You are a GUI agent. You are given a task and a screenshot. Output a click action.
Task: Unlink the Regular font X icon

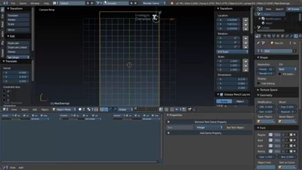[x=294, y=135]
